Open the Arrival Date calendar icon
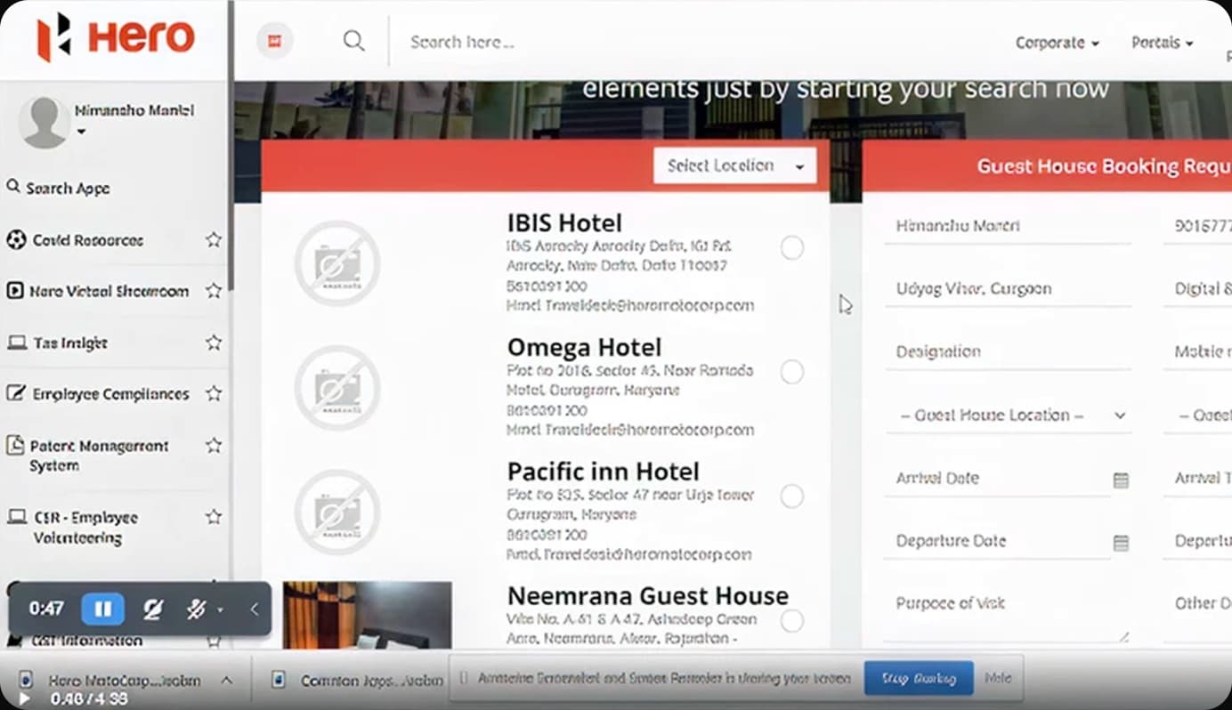 click(1121, 480)
